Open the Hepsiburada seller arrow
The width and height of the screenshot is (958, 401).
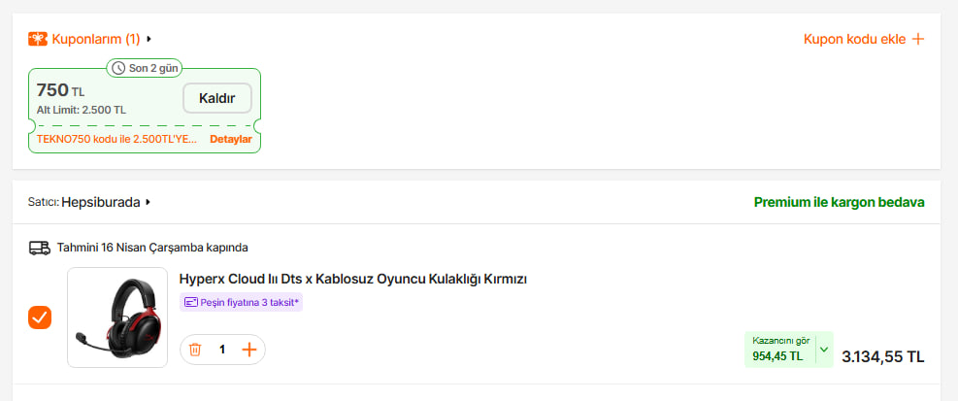pyautogui.click(x=149, y=203)
